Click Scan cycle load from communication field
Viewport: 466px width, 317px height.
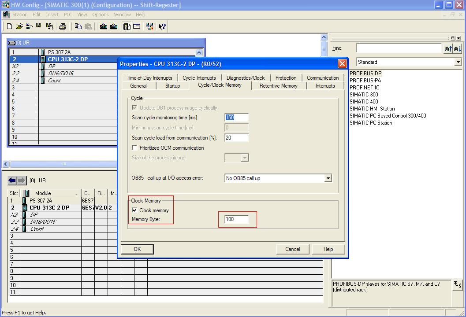[x=237, y=138]
